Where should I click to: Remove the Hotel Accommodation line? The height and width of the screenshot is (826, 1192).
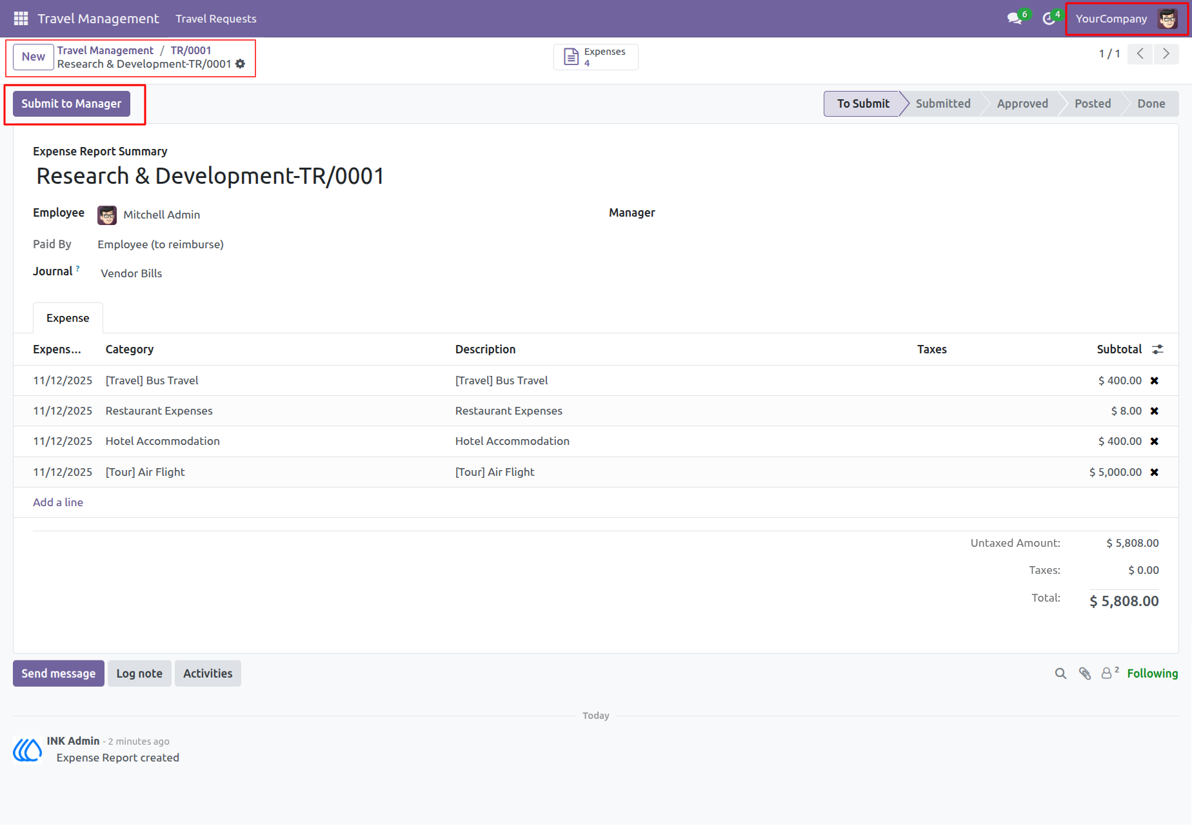coord(1155,442)
